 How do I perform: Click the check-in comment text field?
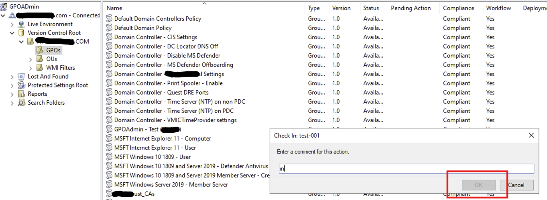point(406,169)
